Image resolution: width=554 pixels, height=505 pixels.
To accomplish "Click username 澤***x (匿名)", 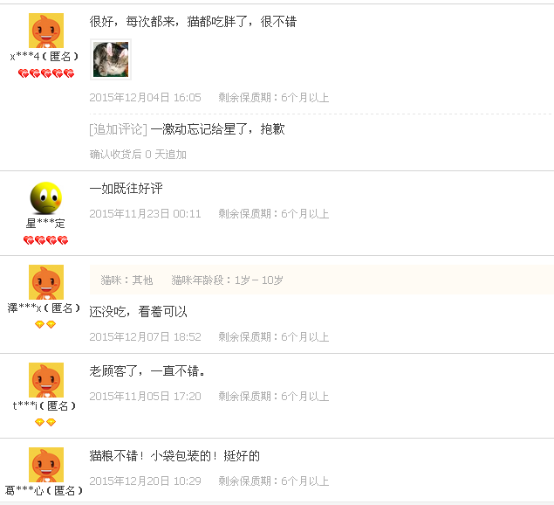I will (44, 308).
